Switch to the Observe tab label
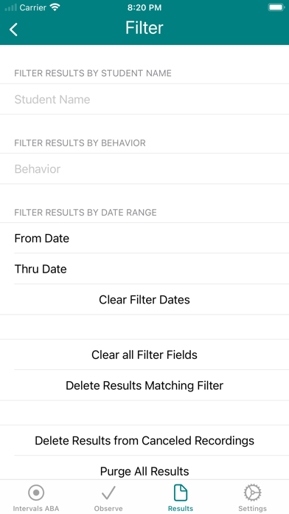 [x=108, y=508]
